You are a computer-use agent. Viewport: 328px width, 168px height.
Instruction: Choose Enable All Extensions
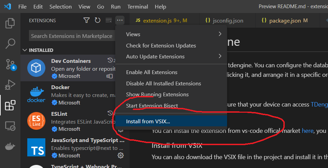click(171, 72)
